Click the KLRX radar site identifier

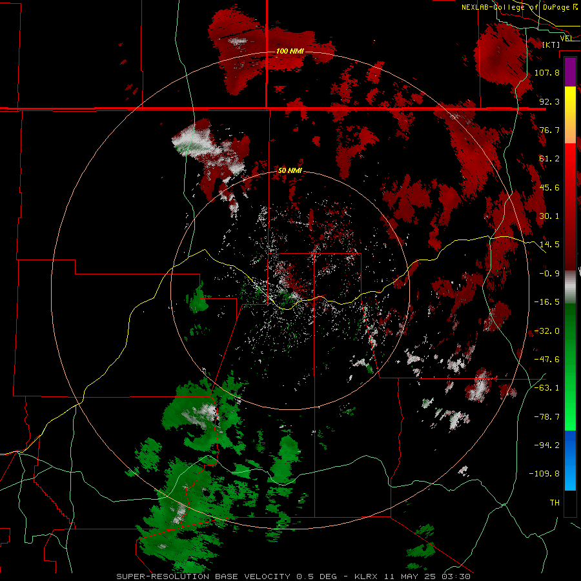coord(367,576)
